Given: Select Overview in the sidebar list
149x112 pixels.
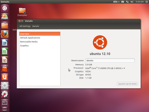Looking at the screenshot, I should tap(40, 34).
